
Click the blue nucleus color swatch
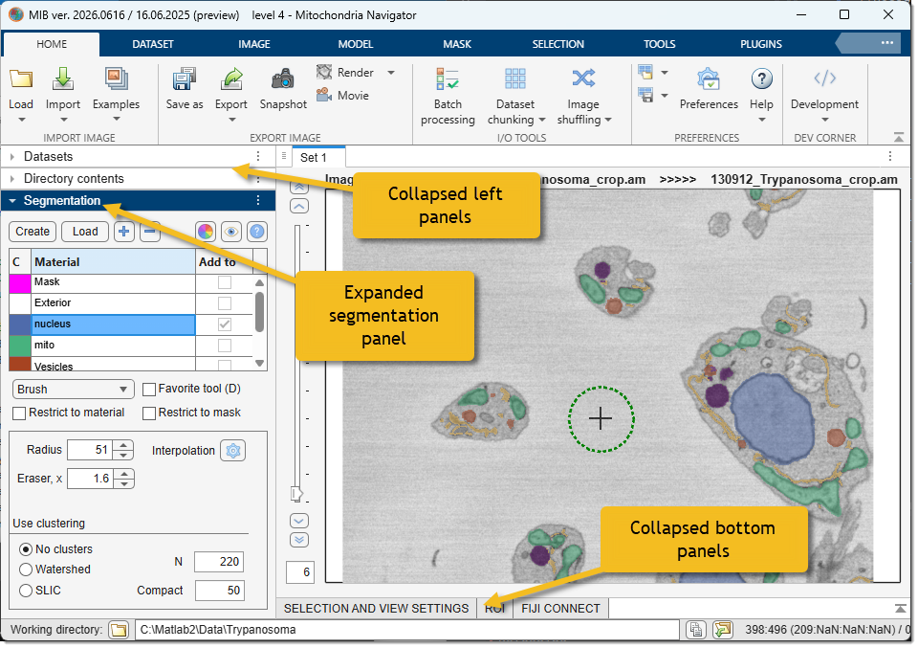(20, 324)
